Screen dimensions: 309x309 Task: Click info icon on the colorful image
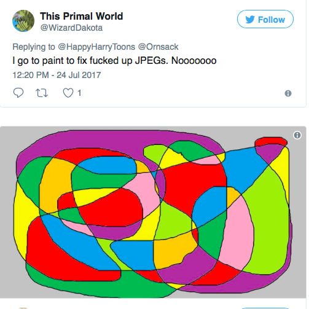[x=297, y=135]
